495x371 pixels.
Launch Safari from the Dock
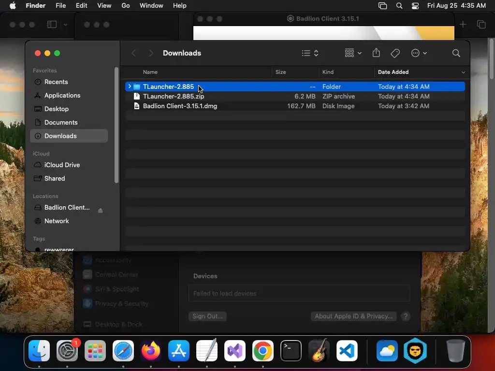pos(123,351)
